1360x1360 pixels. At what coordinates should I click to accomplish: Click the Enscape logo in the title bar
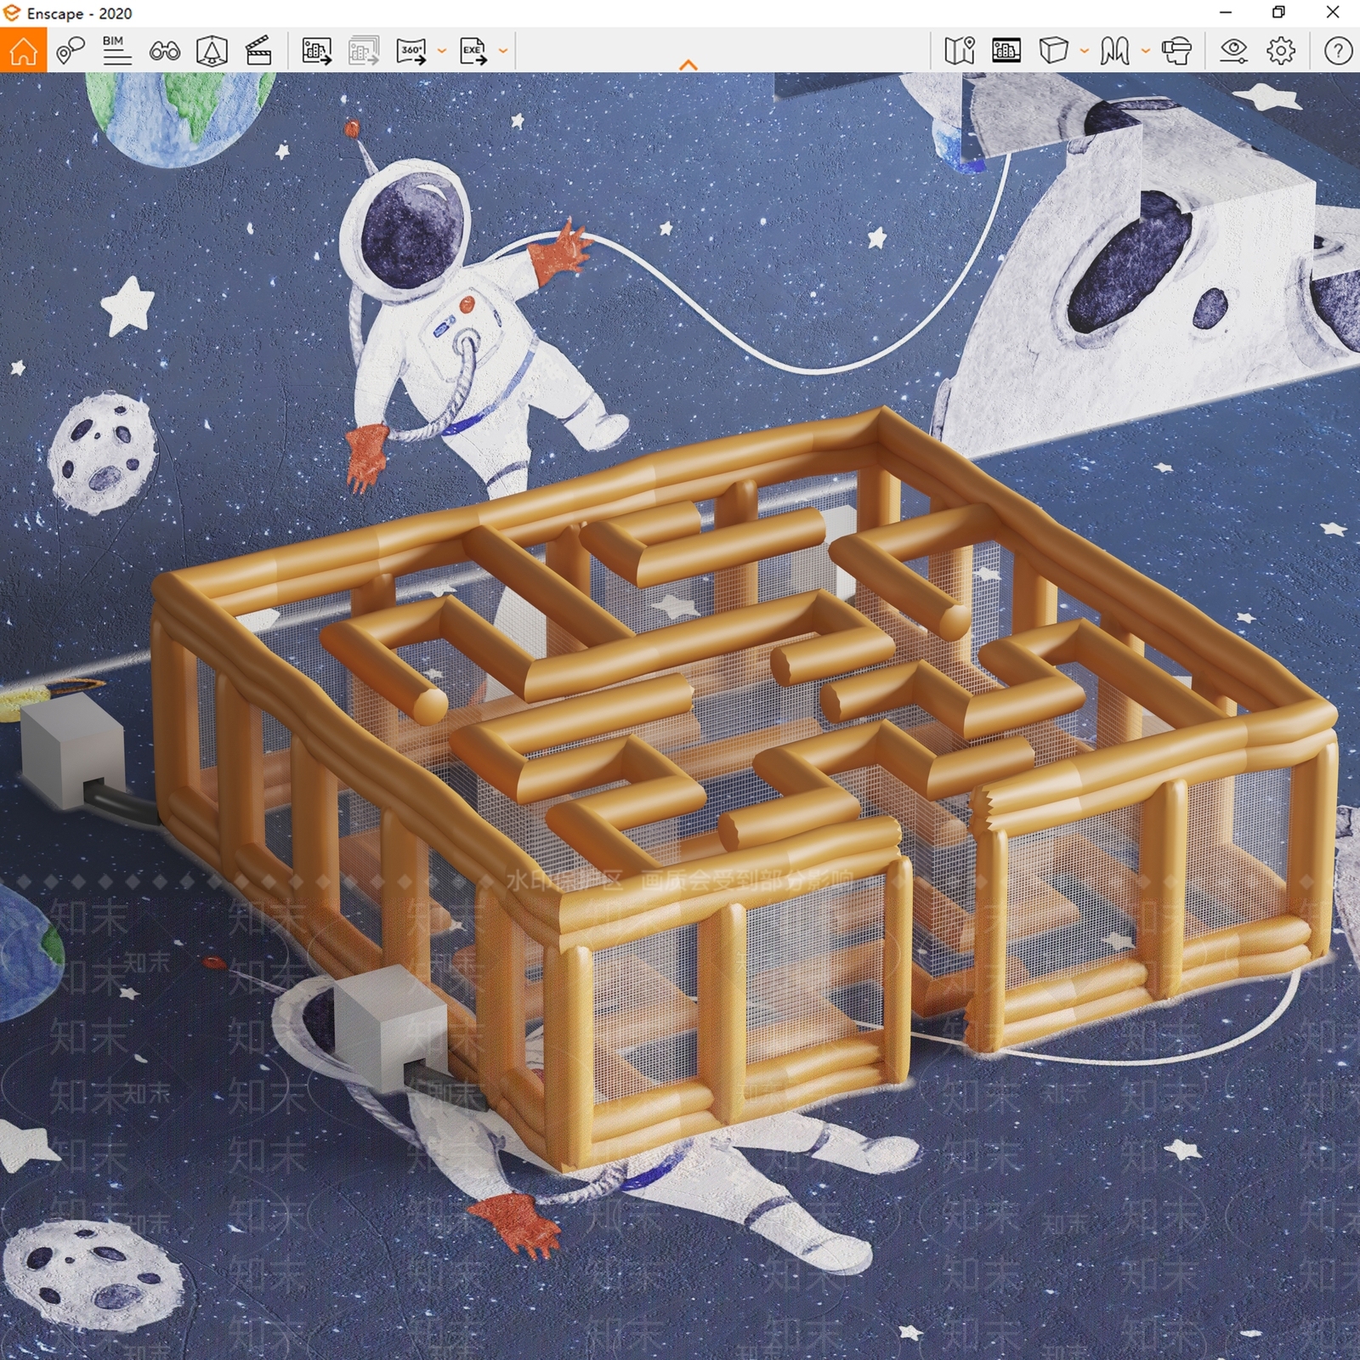click(x=12, y=13)
